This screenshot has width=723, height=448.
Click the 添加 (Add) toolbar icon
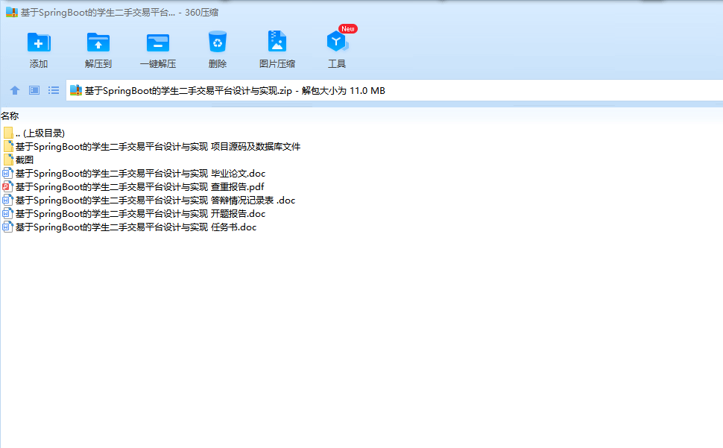pos(39,42)
